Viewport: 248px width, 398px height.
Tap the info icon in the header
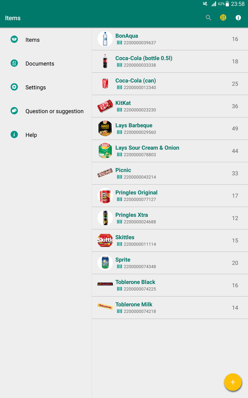[x=238, y=18]
